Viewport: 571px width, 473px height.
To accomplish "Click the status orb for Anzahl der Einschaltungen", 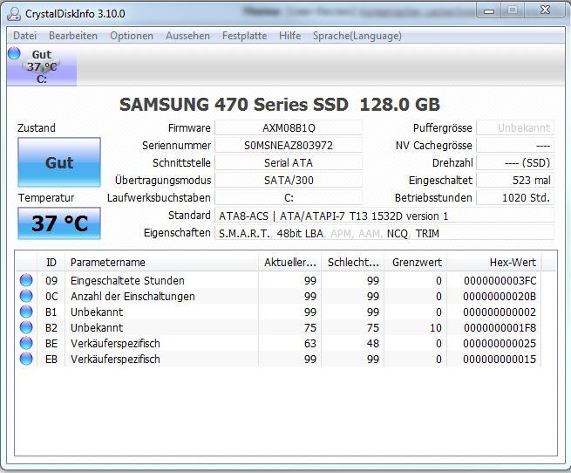I will coord(26,296).
